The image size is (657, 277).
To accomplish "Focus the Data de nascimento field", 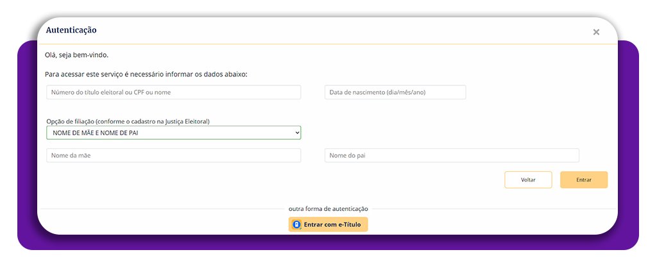I will click(x=395, y=92).
